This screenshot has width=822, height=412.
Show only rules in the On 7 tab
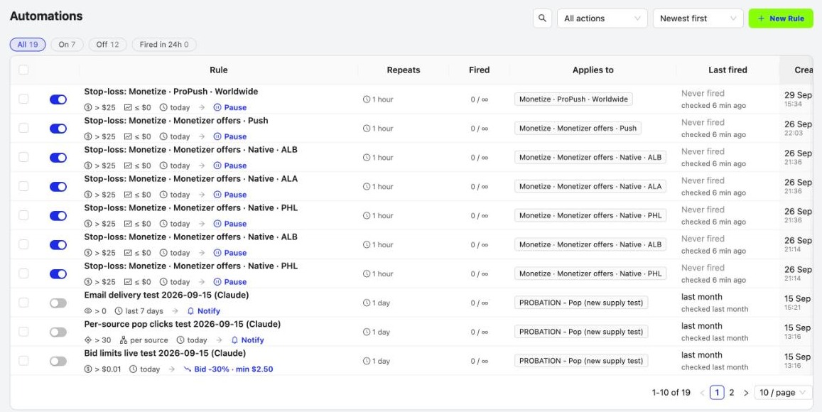coord(67,45)
